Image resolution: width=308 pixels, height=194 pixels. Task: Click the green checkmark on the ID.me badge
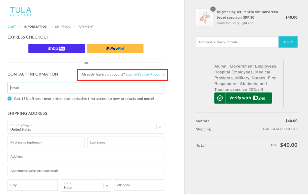(x=220, y=98)
